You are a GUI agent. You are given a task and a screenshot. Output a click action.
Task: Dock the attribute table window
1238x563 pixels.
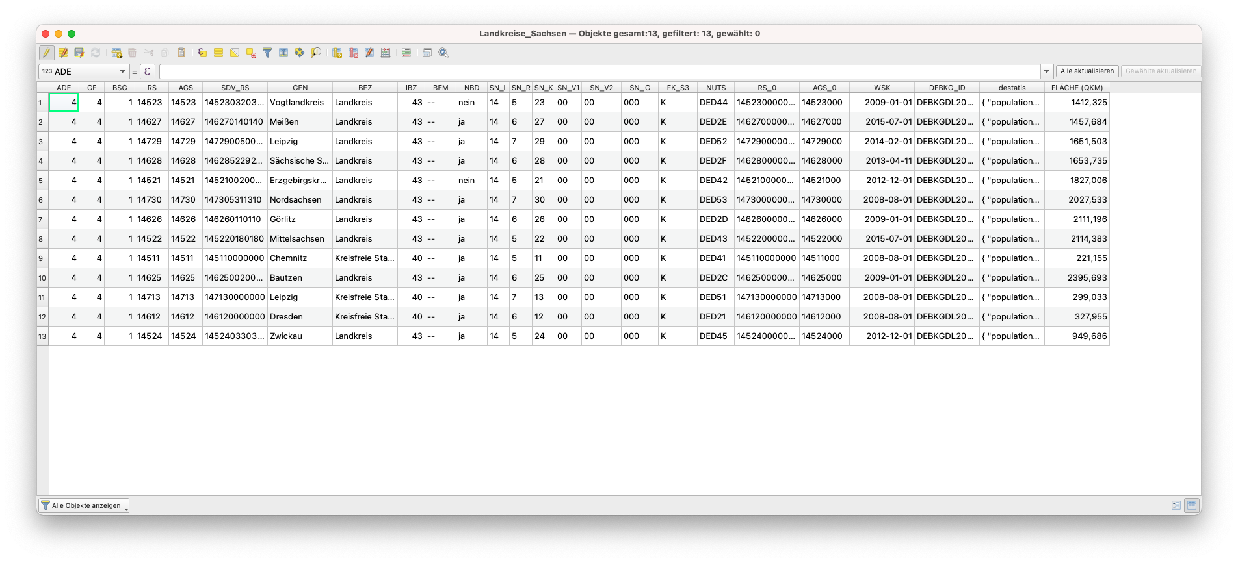(427, 53)
